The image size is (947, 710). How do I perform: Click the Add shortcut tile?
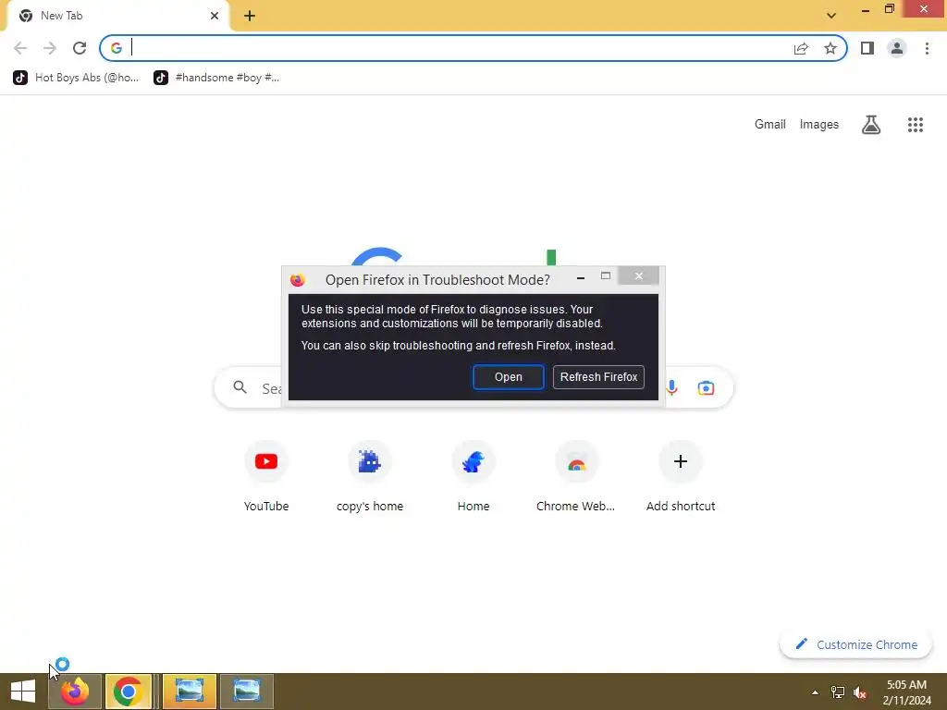tap(680, 477)
